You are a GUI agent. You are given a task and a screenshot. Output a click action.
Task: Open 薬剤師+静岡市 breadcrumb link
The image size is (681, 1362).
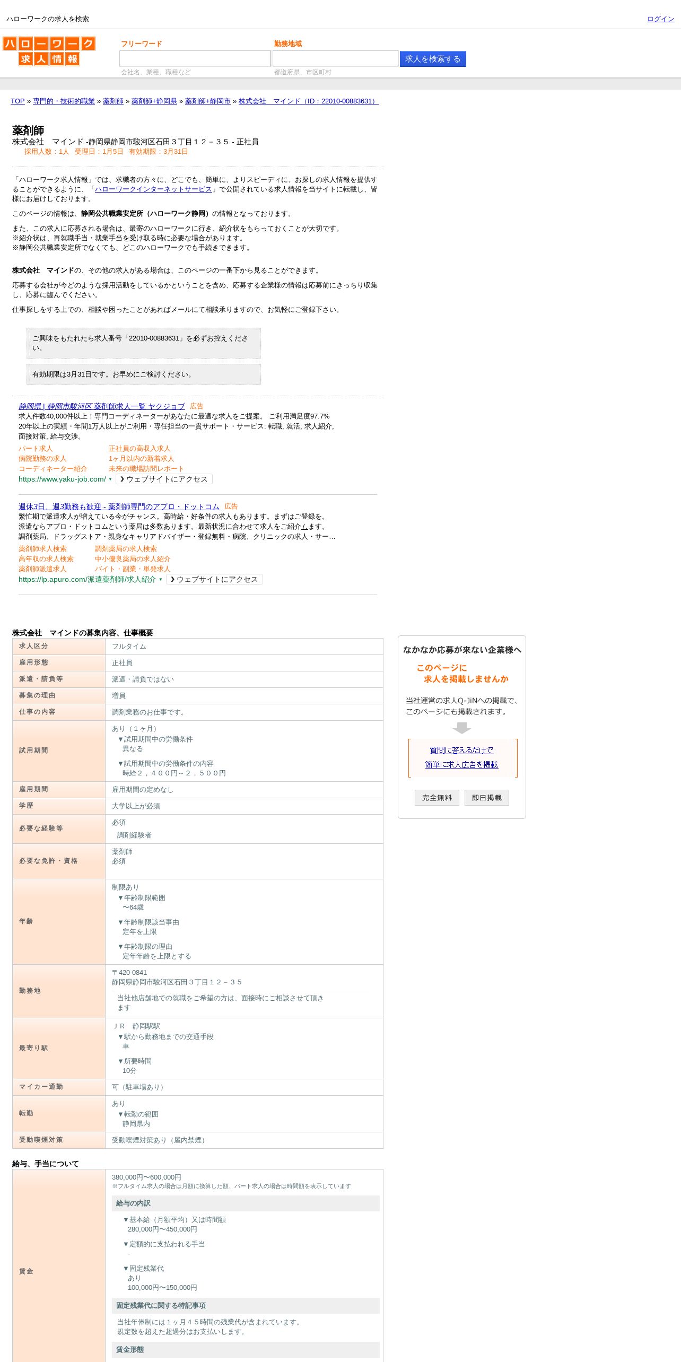208,101
